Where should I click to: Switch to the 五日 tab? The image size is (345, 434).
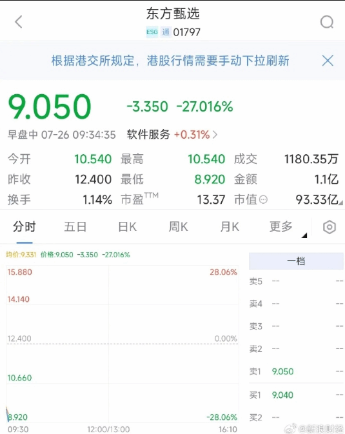pyautogui.click(x=75, y=227)
